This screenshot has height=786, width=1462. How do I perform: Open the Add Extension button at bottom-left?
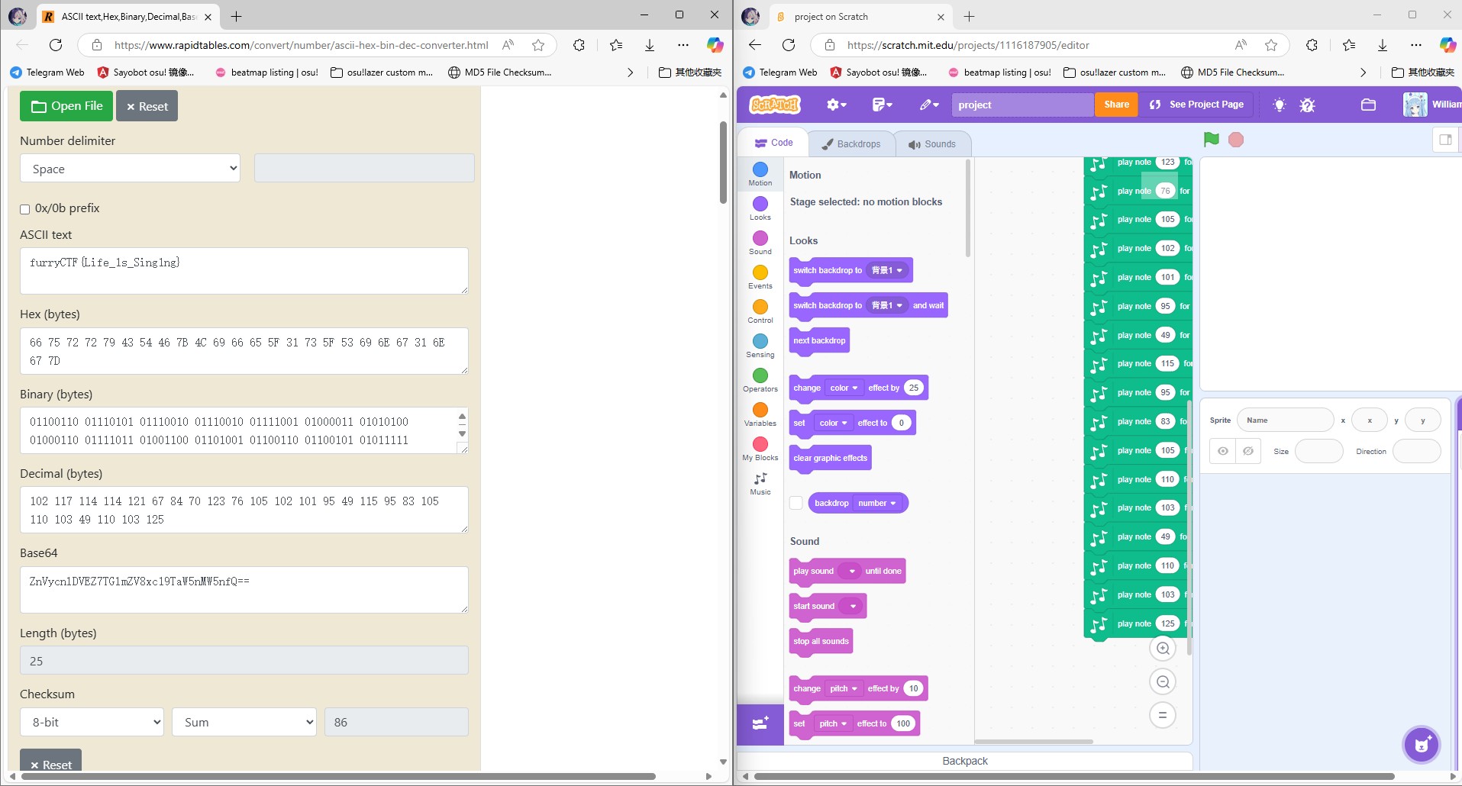tap(760, 723)
